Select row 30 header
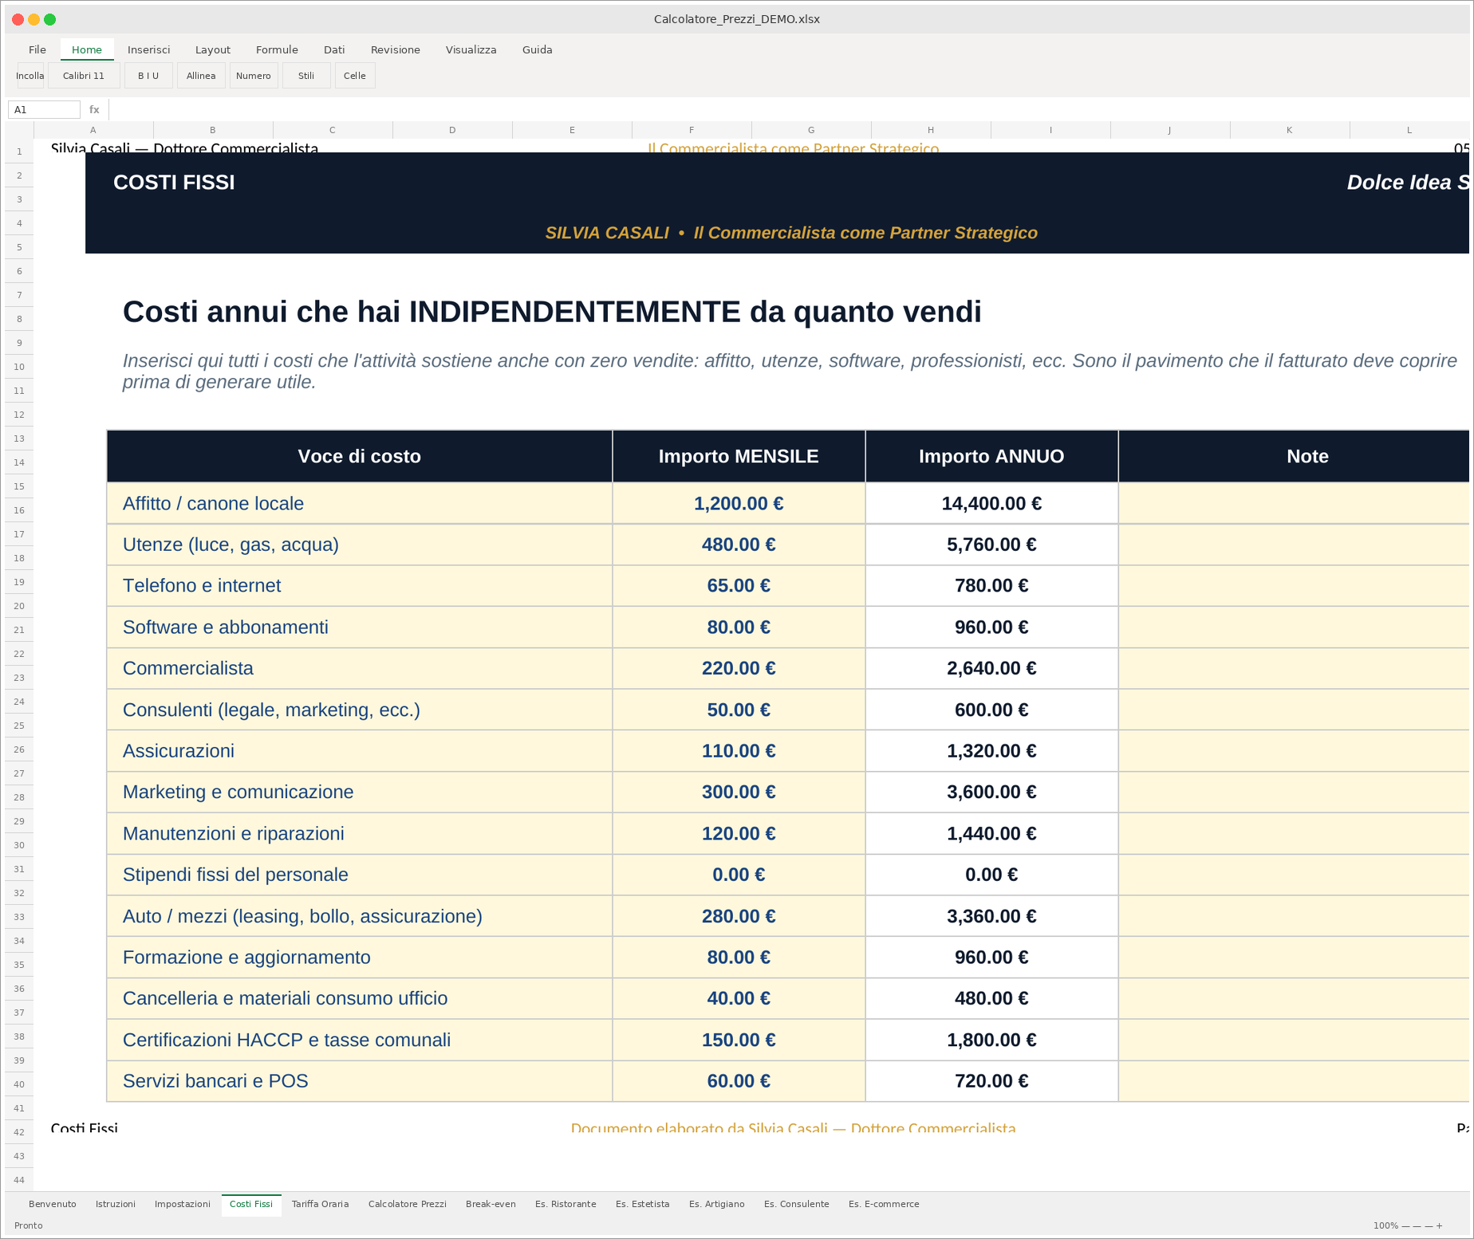The image size is (1474, 1239). [19, 845]
